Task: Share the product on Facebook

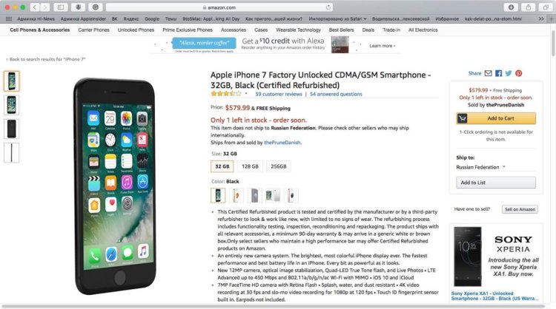Action: tap(499, 73)
